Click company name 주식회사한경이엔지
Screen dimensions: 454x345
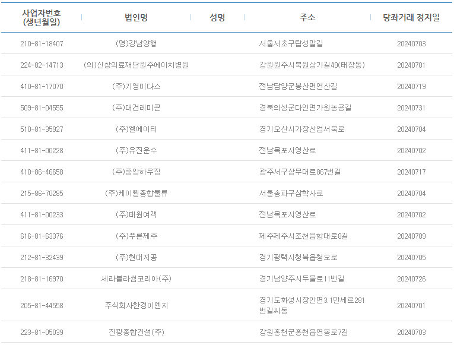pos(136,306)
